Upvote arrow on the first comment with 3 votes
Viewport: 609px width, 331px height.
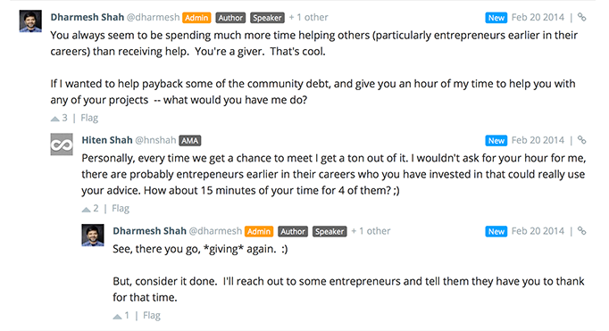54,119
